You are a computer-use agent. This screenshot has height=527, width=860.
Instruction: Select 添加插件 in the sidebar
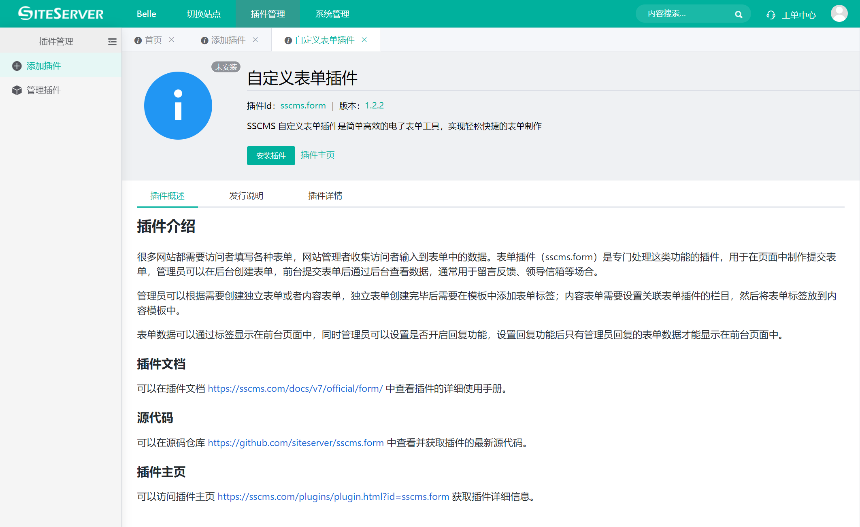[44, 66]
